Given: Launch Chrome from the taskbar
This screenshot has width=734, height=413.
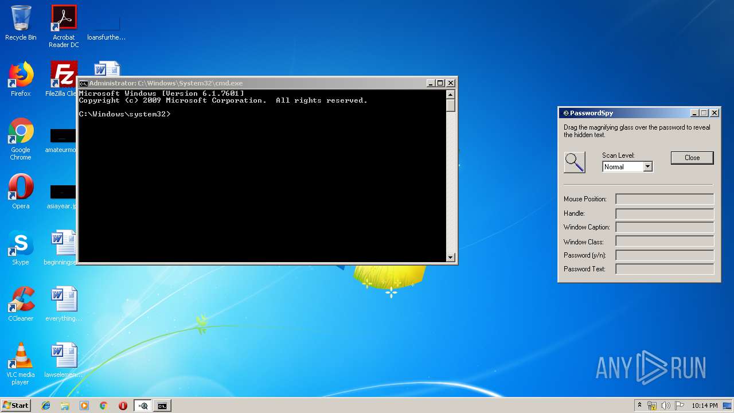Looking at the screenshot, I should pos(103,406).
